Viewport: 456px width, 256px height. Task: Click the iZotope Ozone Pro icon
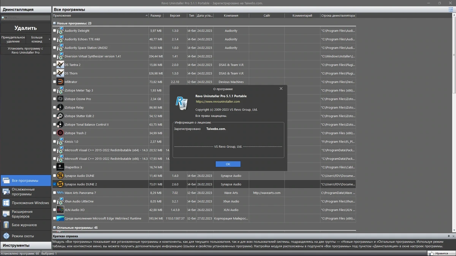60,99
